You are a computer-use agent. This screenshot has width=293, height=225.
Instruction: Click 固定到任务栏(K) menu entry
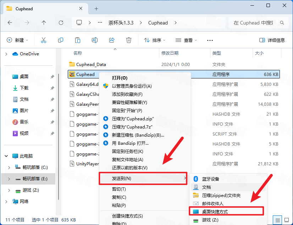point(145,152)
